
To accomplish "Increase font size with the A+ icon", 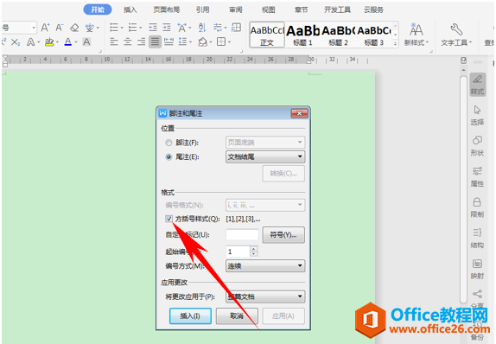I will tap(45, 28).
